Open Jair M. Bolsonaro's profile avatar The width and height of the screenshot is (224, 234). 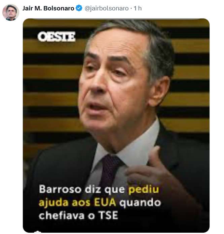[11, 12]
